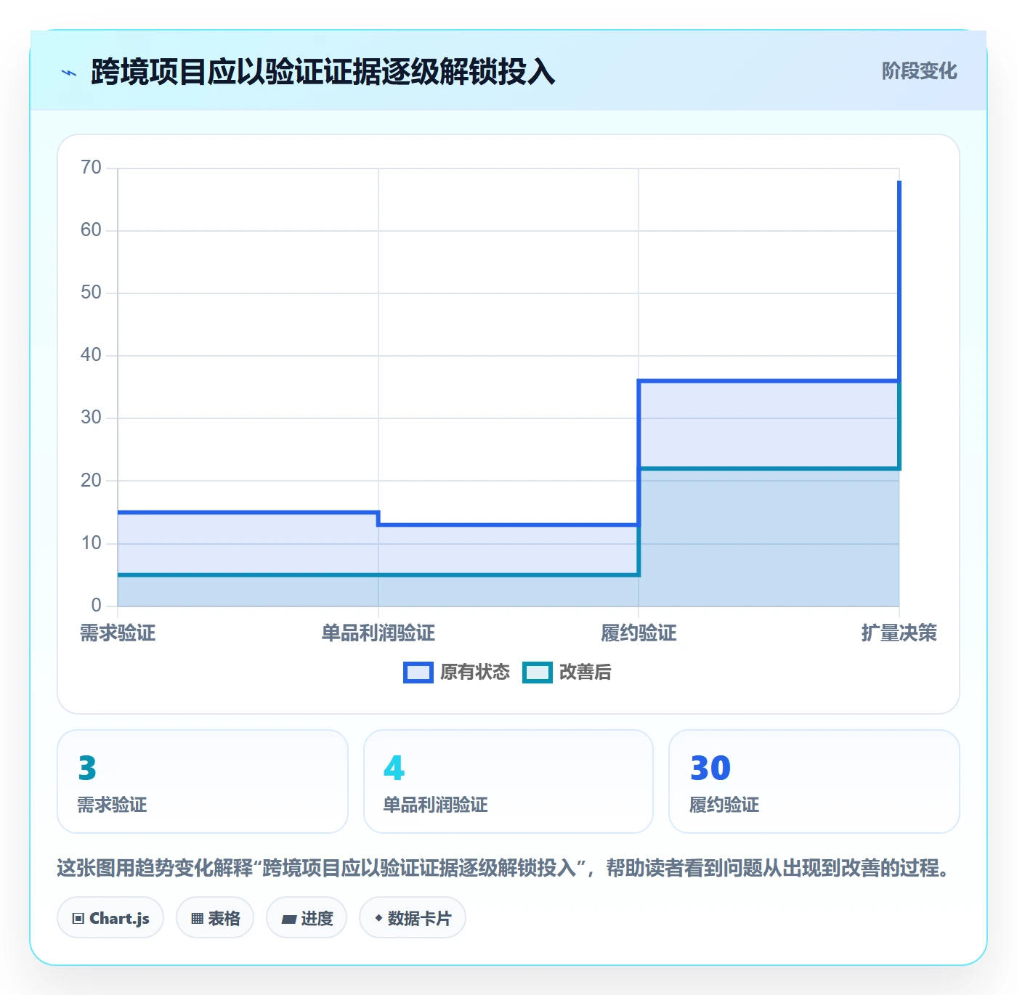The image size is (1017, 995).
Task: Select the 表格 tag chip
Action: pyautogui.click(x=215, y=918)
